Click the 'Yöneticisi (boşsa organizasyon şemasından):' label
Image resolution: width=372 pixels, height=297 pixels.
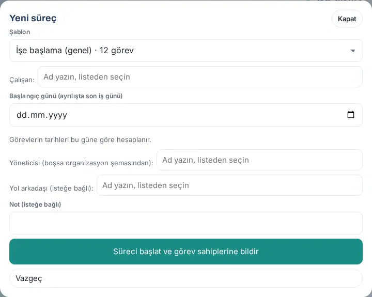point(82,163)
